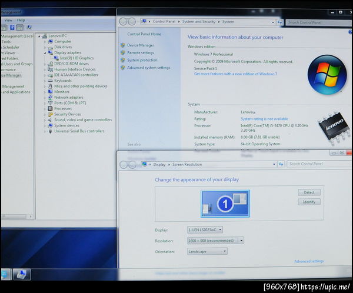The image size is (353, 293).
Task: Click the shield icon beside Advanced system settings
Action: click(123, 68)
